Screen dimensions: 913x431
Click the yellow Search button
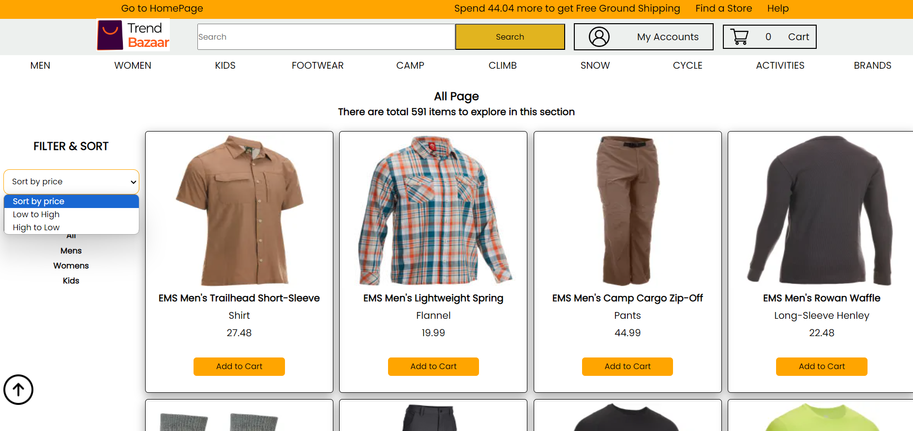coord(510,37)
